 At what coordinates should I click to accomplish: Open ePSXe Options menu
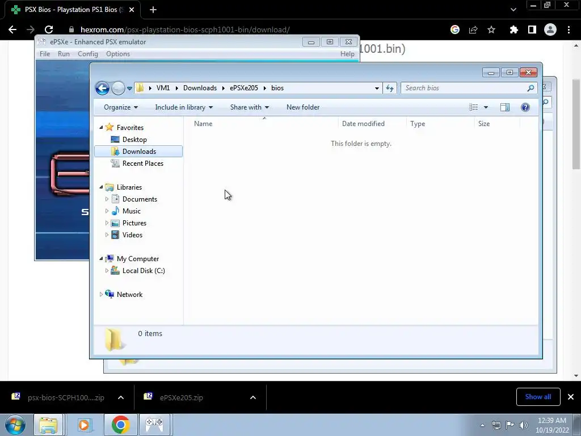[x=118, y=54]
